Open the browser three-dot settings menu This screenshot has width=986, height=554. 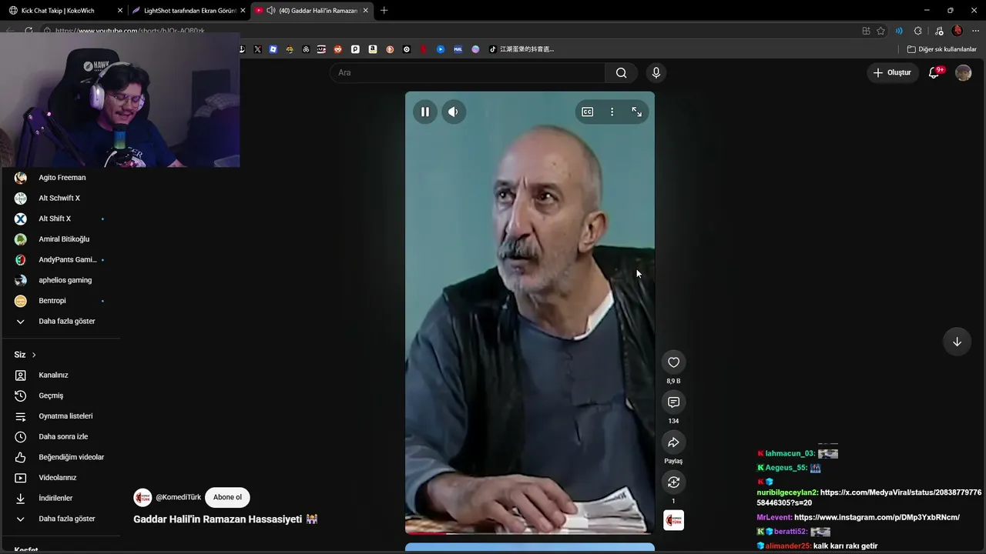coord(976,31)
